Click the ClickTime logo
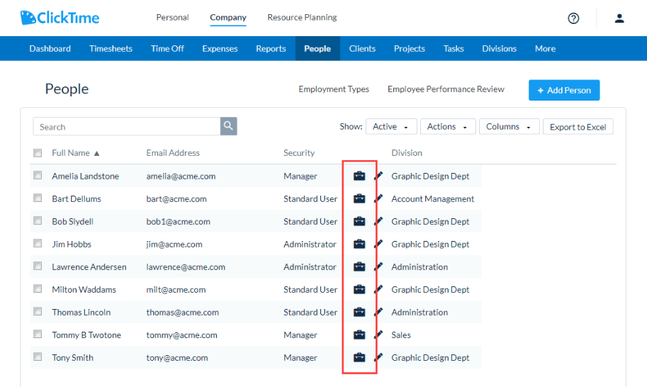Viewport: 647px width, 387px height. pyautogui.click(x=60, y=18)
